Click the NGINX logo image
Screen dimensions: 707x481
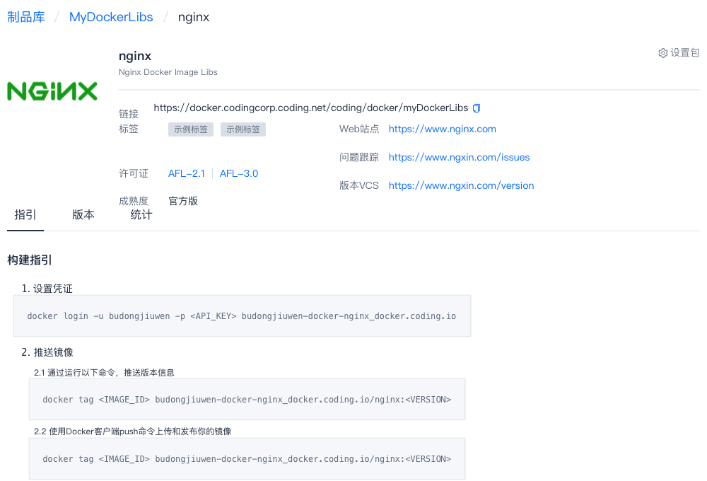52,91
